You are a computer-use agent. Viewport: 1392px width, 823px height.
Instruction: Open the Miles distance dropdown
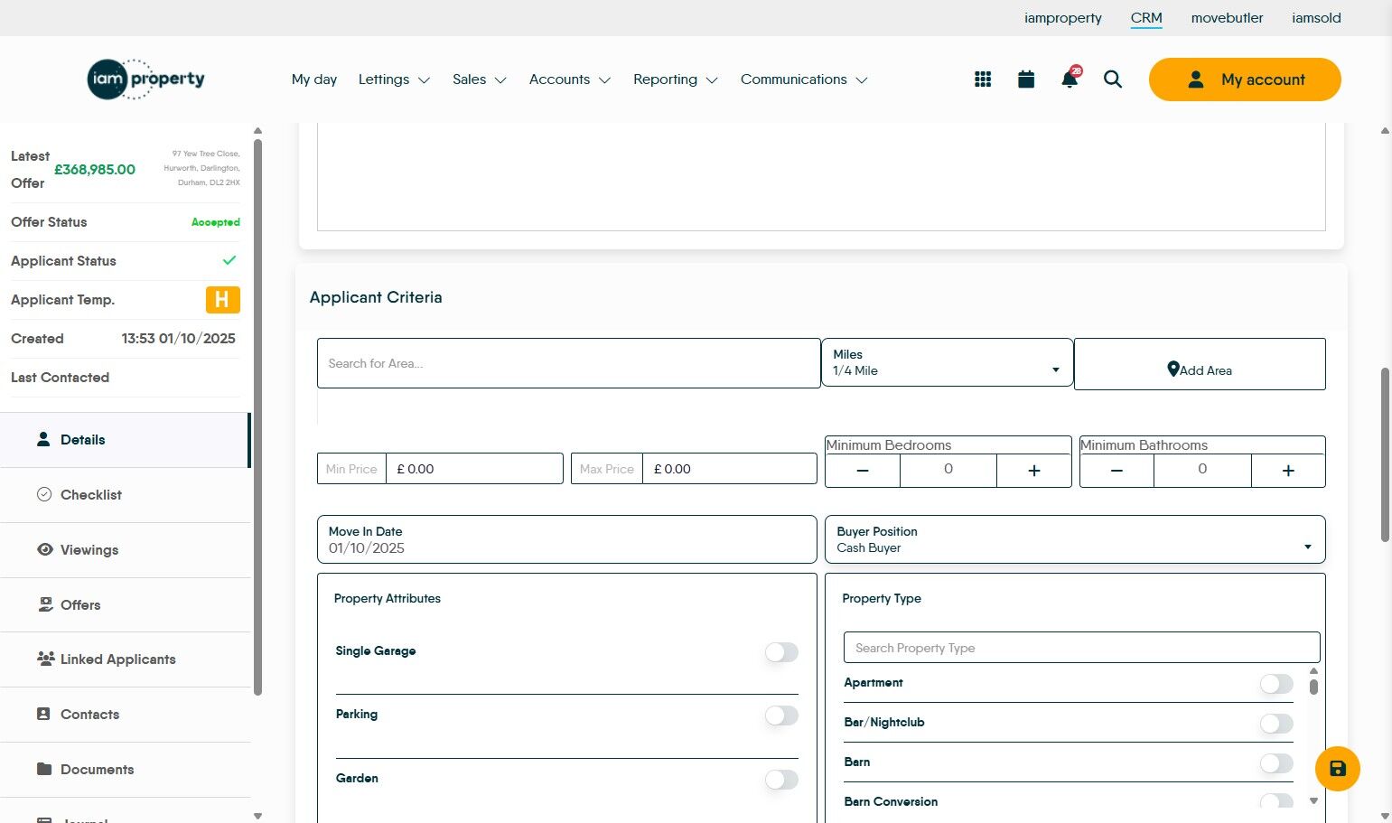coord(947,363)
